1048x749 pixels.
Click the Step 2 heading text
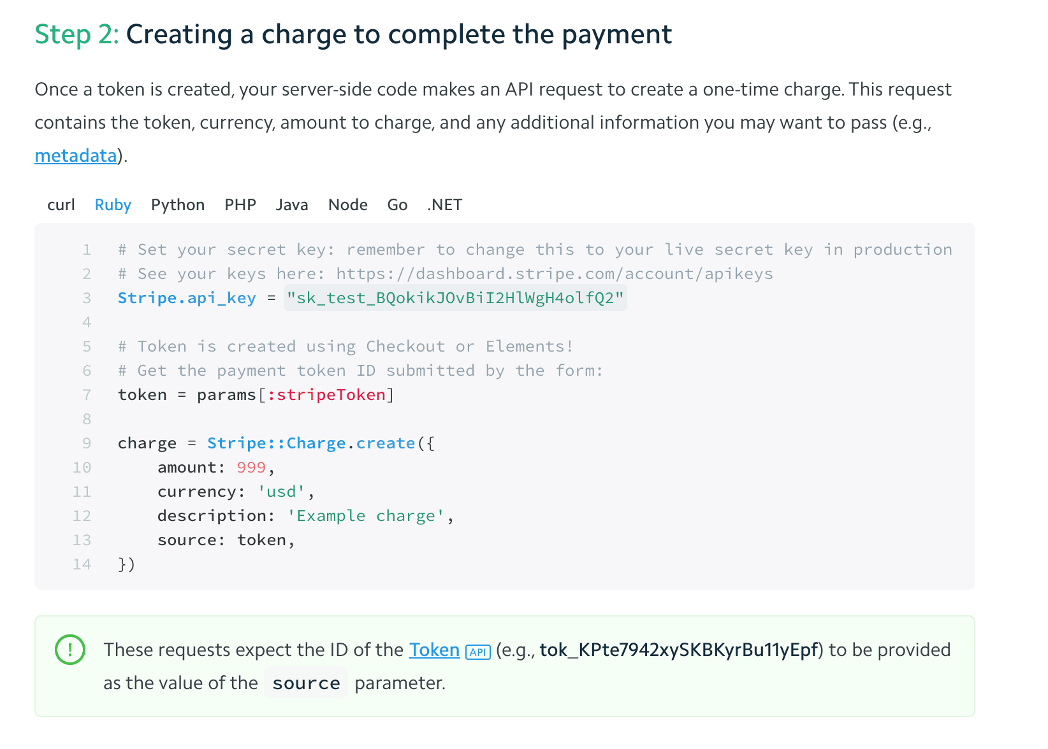[353, 34]
